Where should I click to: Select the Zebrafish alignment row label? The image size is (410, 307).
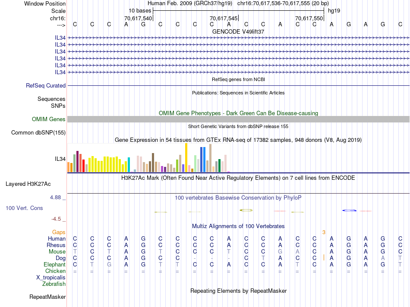coord(54,284)
